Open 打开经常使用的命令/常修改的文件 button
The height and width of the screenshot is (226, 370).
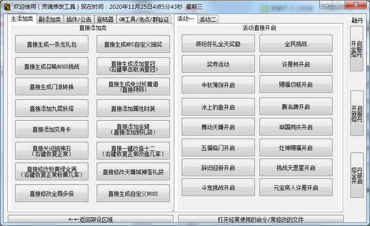coord(260,220)
